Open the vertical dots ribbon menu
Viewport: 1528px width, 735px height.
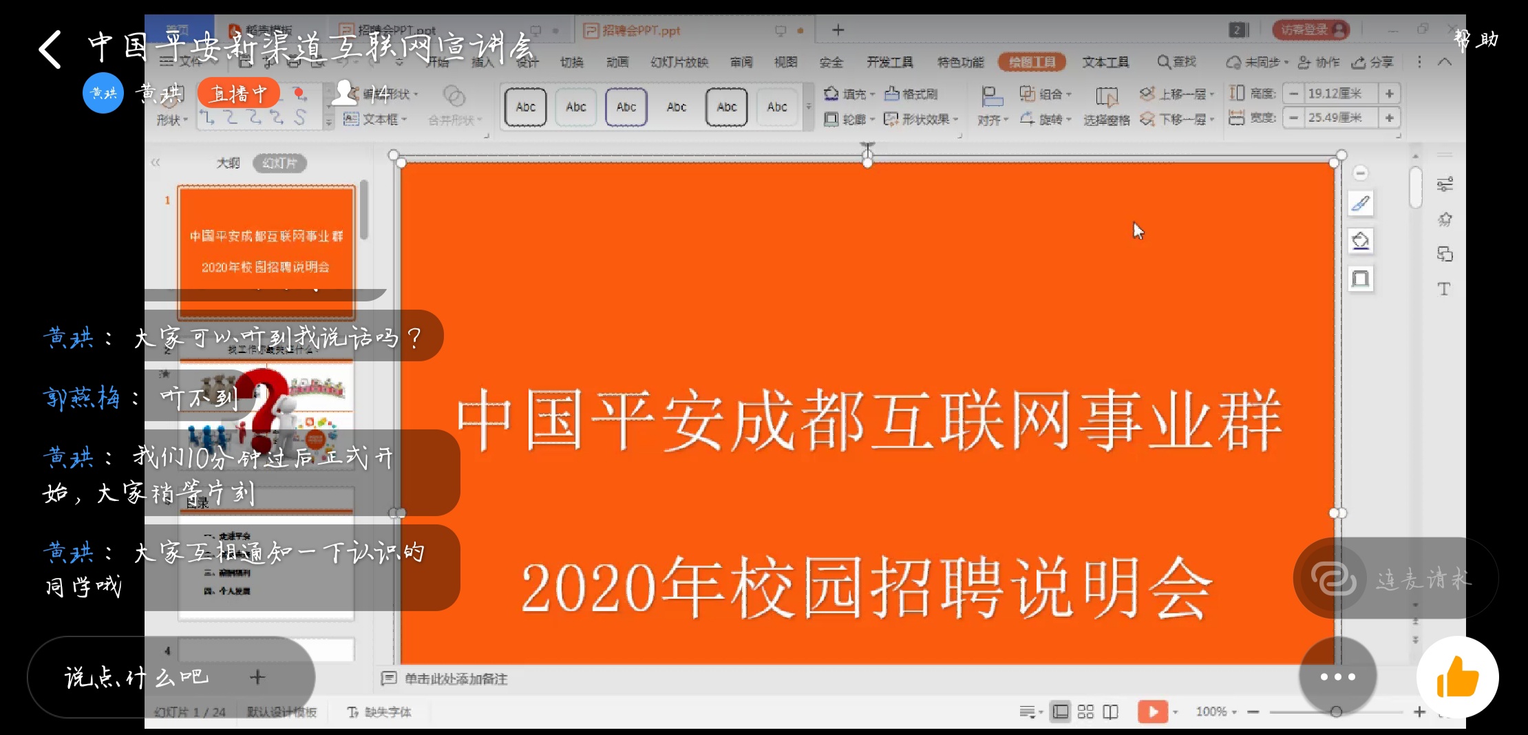click(x=1419, y=62)
